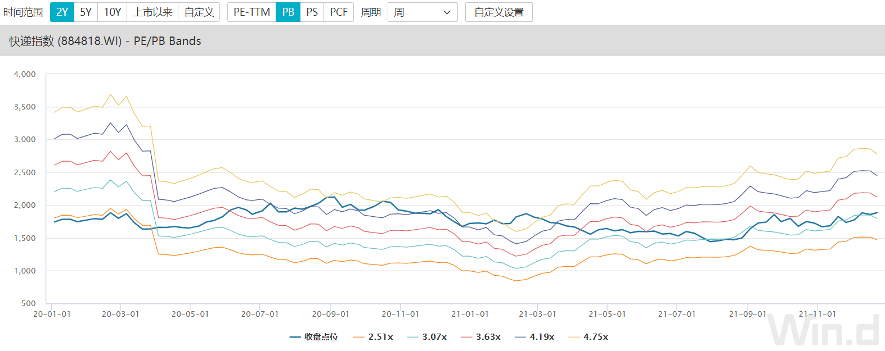Open 自定义设置 custom settings

498,12
